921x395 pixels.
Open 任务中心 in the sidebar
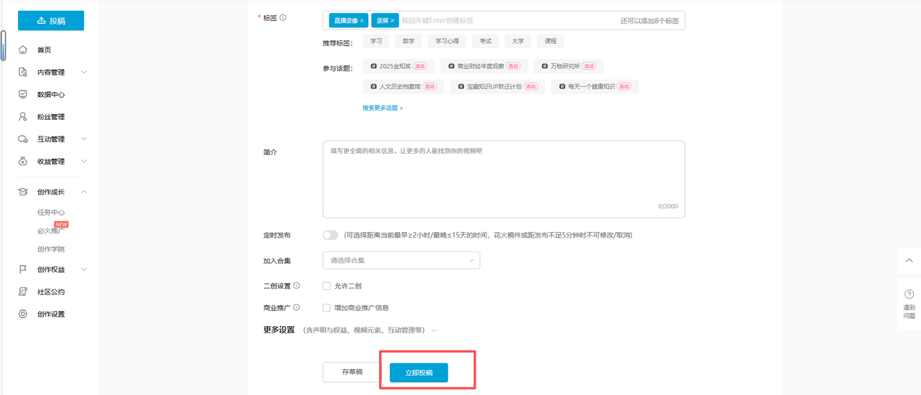click(x=51, y=213)
